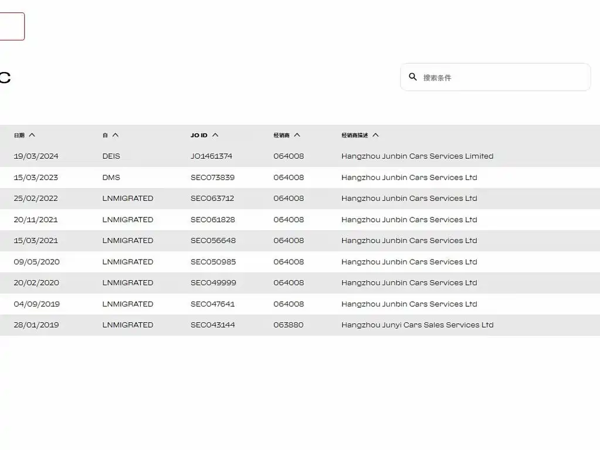
Task: Click dealer code 063880
Action: pyautogui.click(x=288, y=325)
